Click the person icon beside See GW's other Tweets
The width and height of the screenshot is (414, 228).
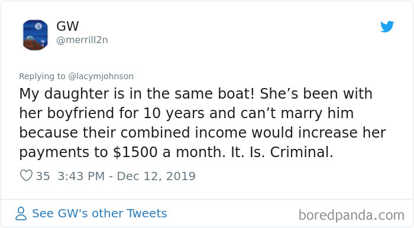pos(21,213)
